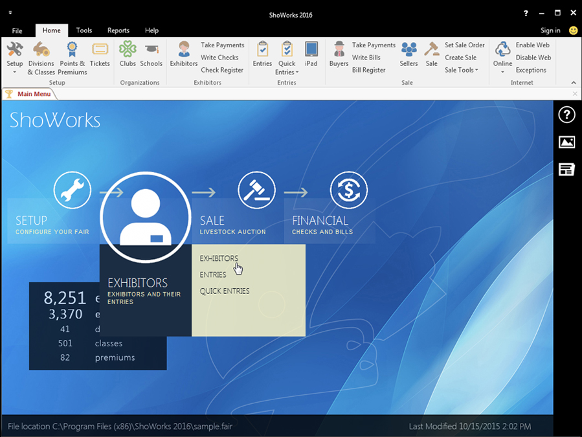Open the Sale Tools dropdown
This screenshot has width=582, height=437.
462,70
